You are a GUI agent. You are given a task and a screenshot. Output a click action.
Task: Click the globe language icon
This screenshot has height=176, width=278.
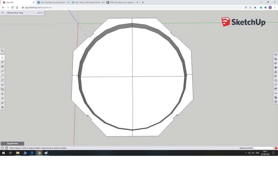pyautogui.click(x=7, y=148)
